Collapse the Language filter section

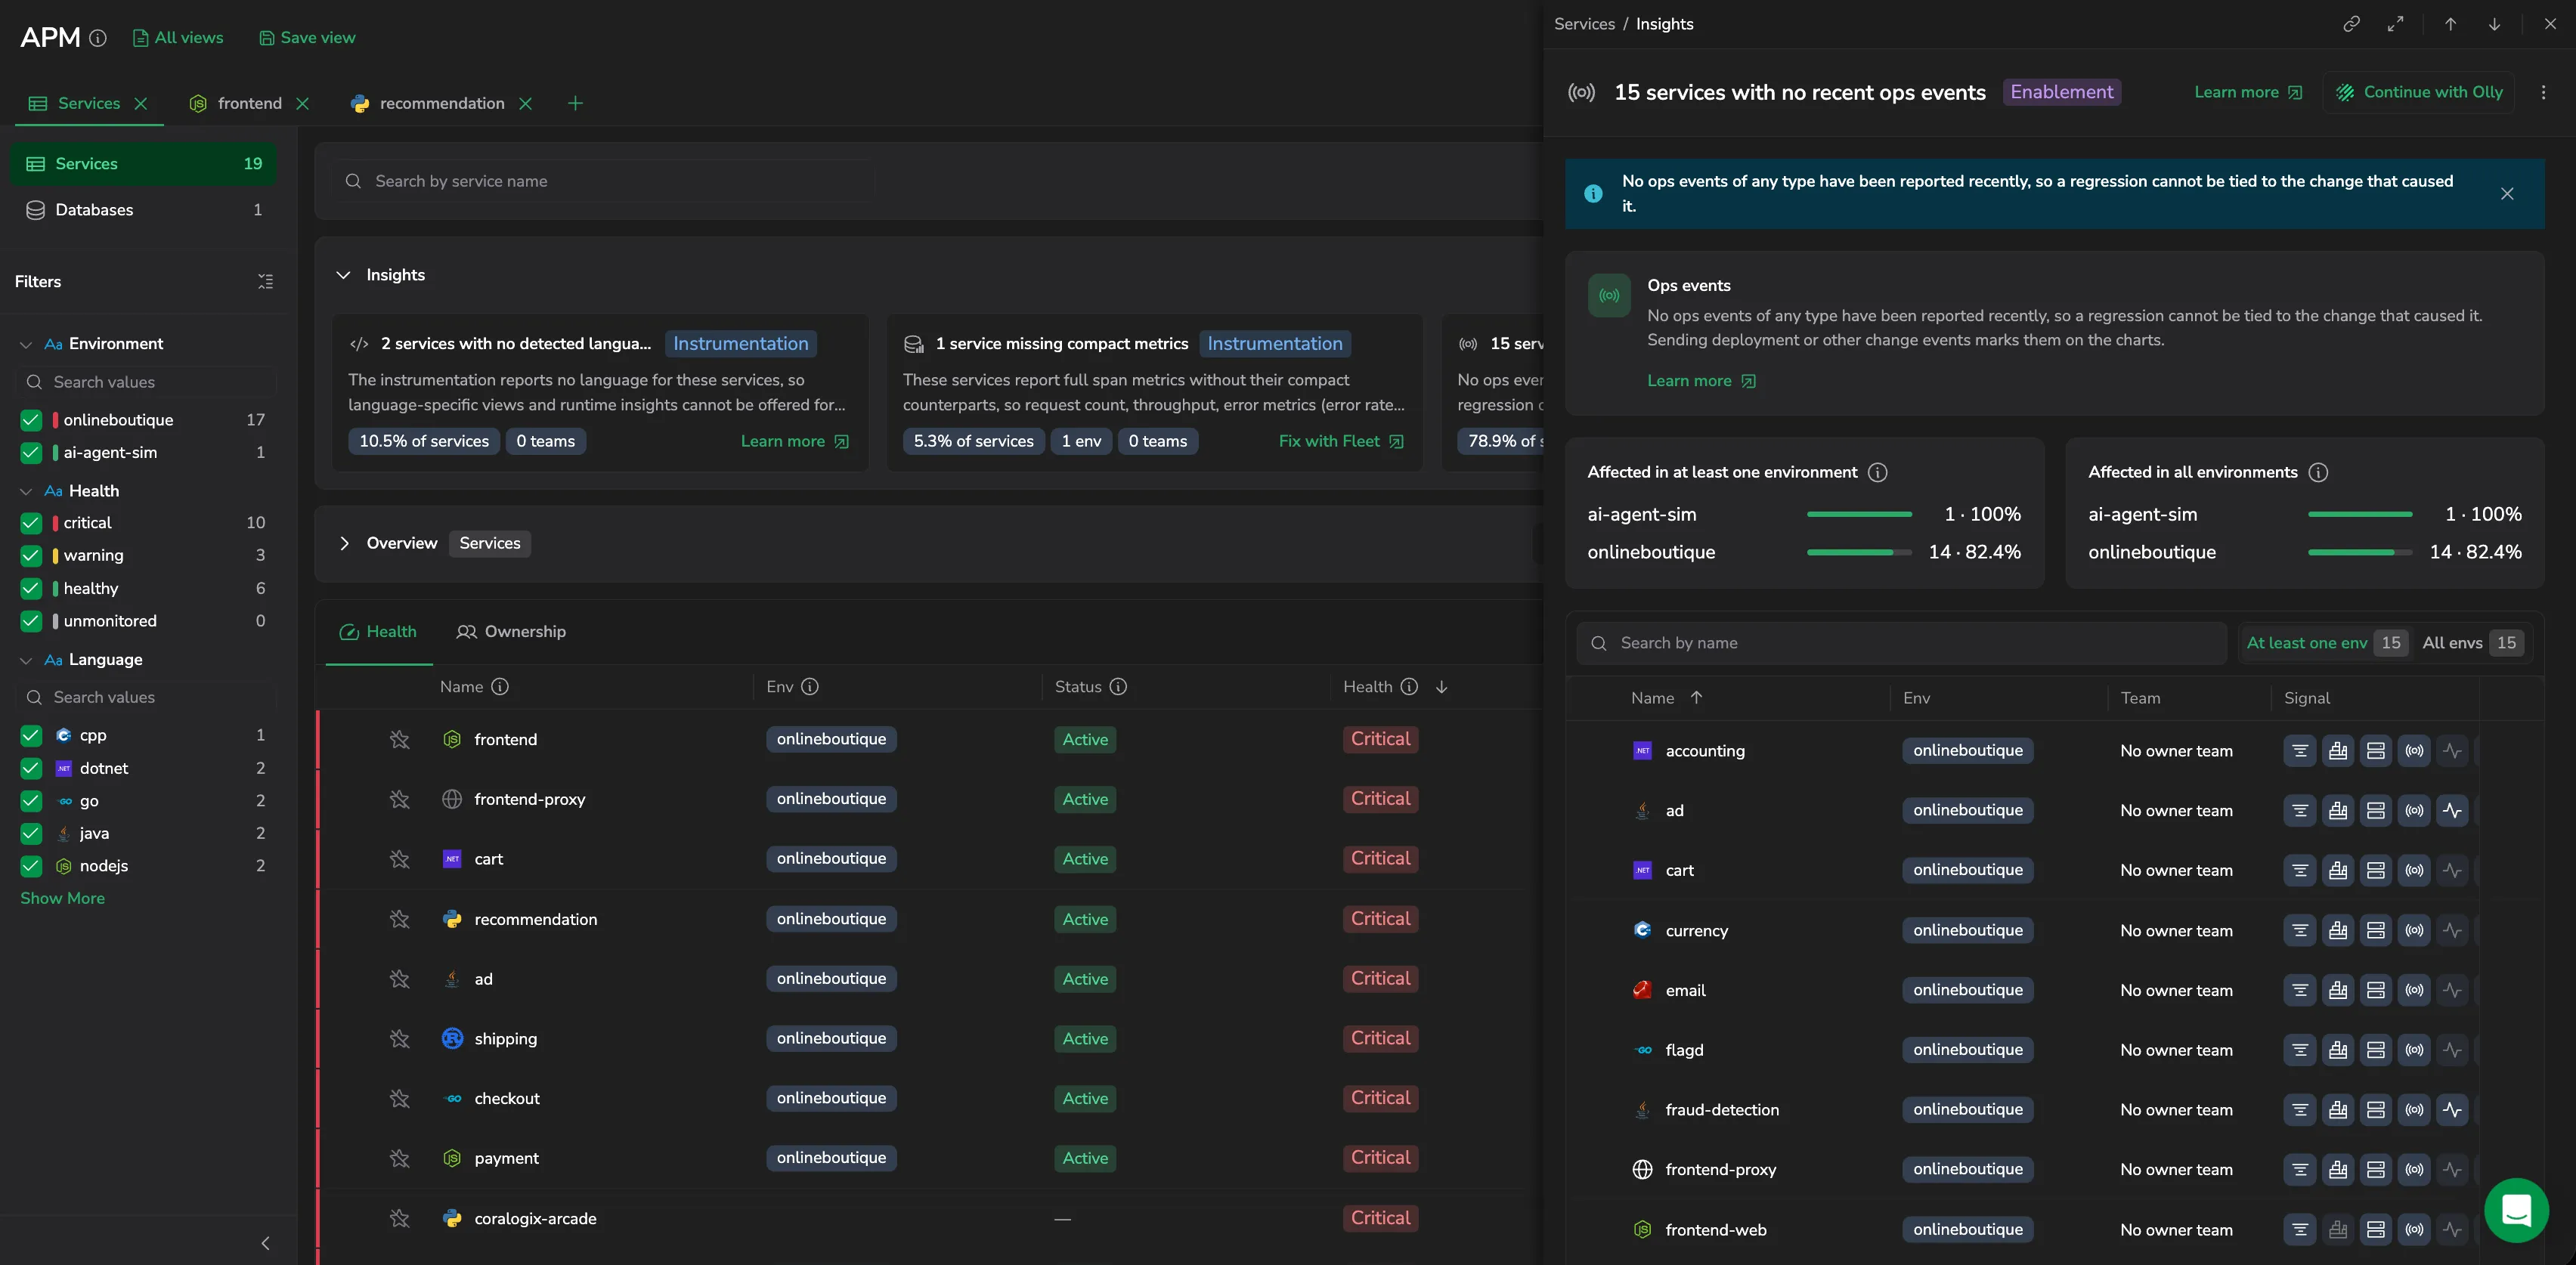click(x=26, y=660)
